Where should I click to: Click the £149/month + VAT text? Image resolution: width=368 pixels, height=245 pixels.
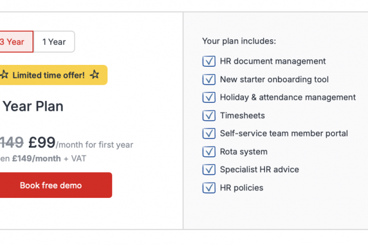coord(49,159)
